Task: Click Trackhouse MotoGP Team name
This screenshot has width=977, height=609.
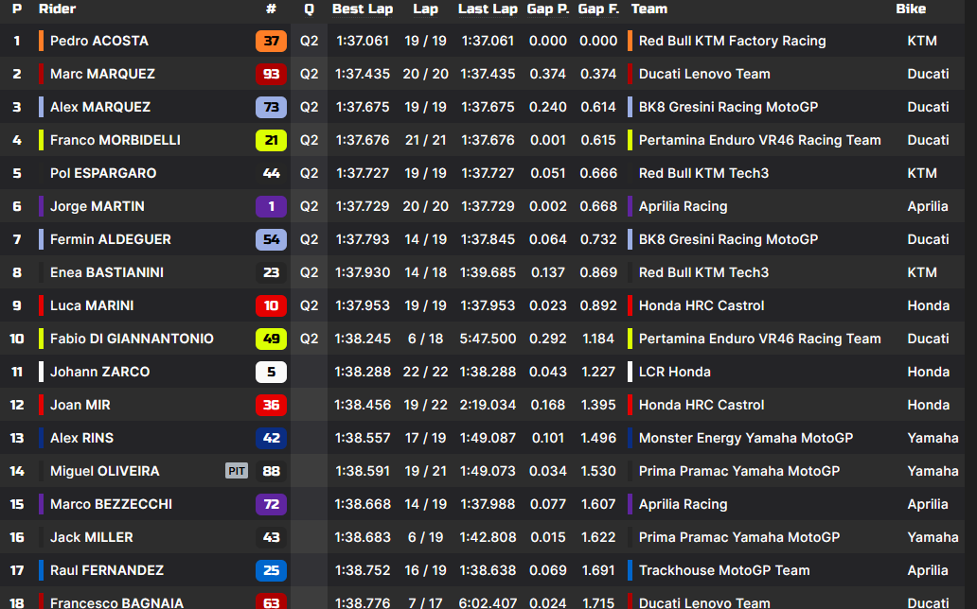Action: (724, 570)
